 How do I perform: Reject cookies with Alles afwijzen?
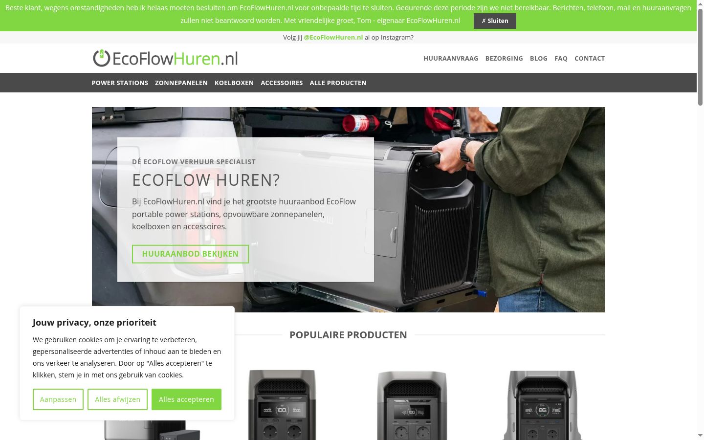(117, 399)
